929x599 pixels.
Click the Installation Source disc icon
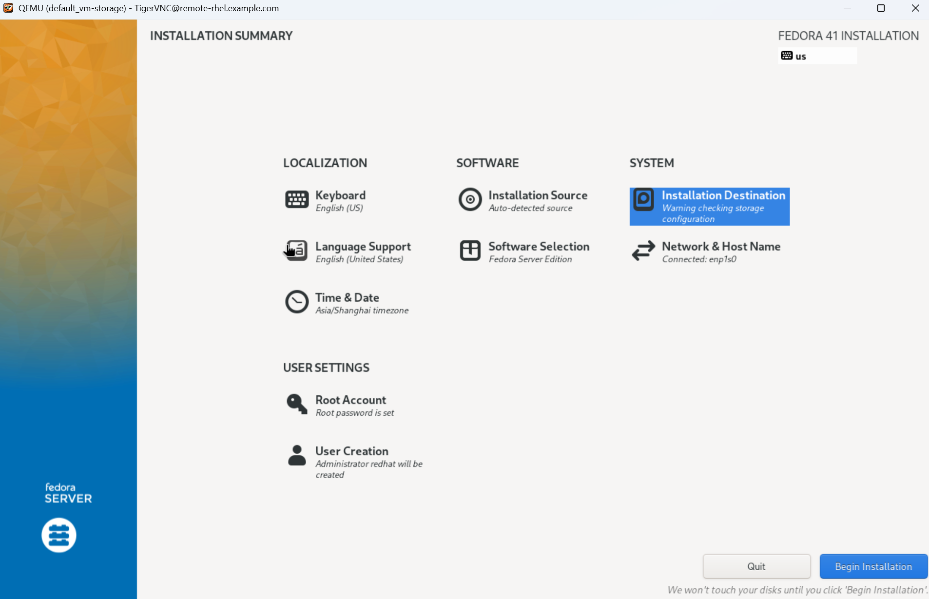[470, 200]
